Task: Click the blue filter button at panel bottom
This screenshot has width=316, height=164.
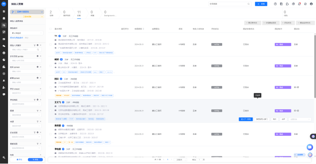Action: 35,159
